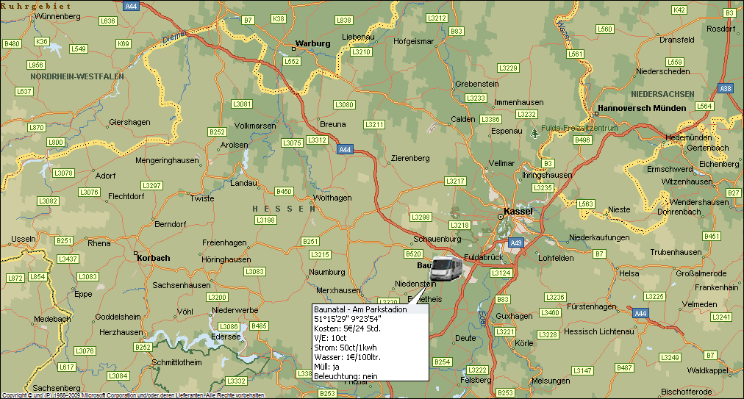744x399 pixels.
Task: Click the 'Wasser: 1€/100ltr.' line
Action: tap(347, 357)
